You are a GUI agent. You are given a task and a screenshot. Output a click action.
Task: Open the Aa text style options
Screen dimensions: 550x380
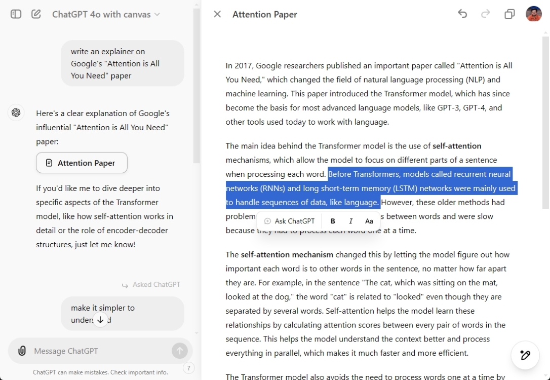[x=369, y=221]
